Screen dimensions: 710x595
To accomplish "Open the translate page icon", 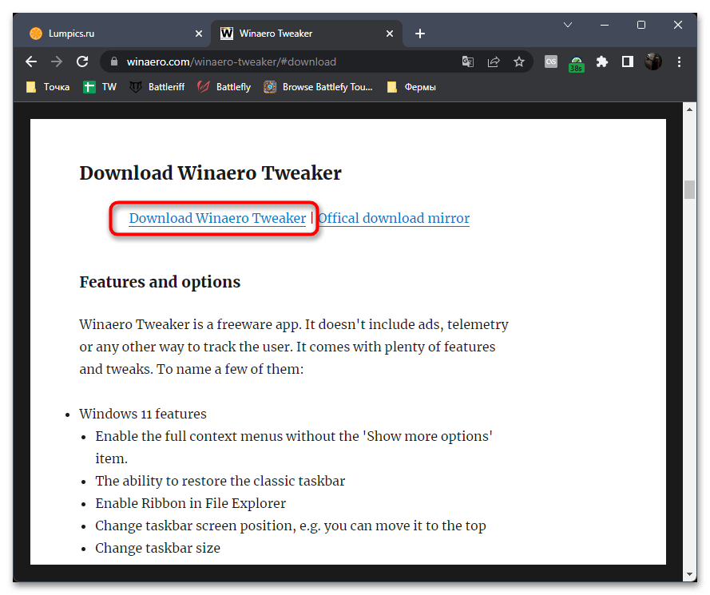I will 468,61.
